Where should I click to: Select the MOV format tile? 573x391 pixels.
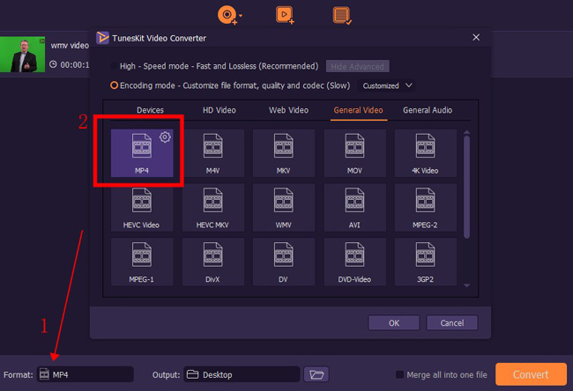(355, 153)
